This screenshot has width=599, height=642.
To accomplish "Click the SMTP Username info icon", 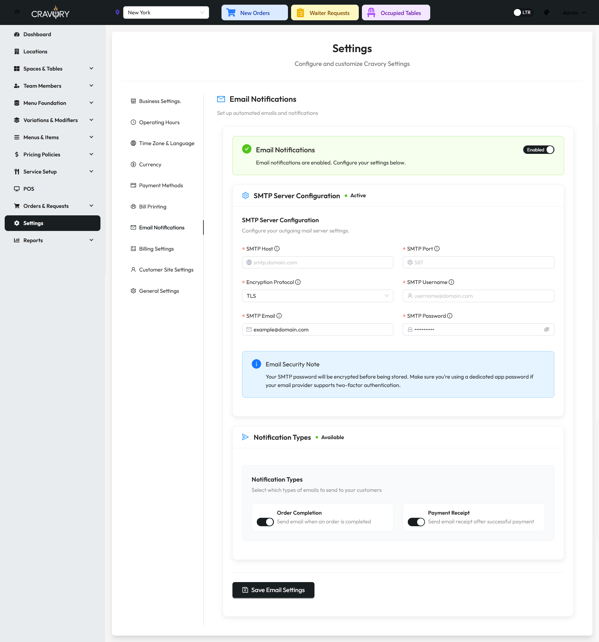I will click(x=451, y=282).
